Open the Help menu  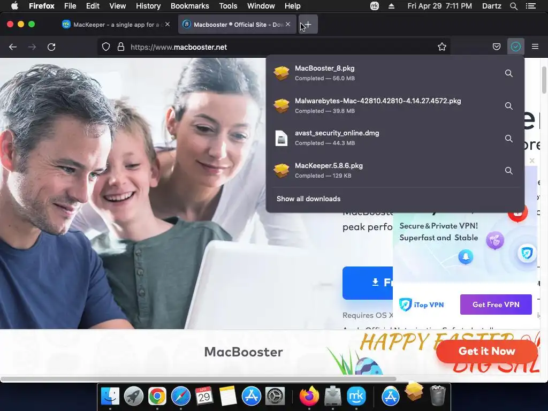[x=293, y=6]
